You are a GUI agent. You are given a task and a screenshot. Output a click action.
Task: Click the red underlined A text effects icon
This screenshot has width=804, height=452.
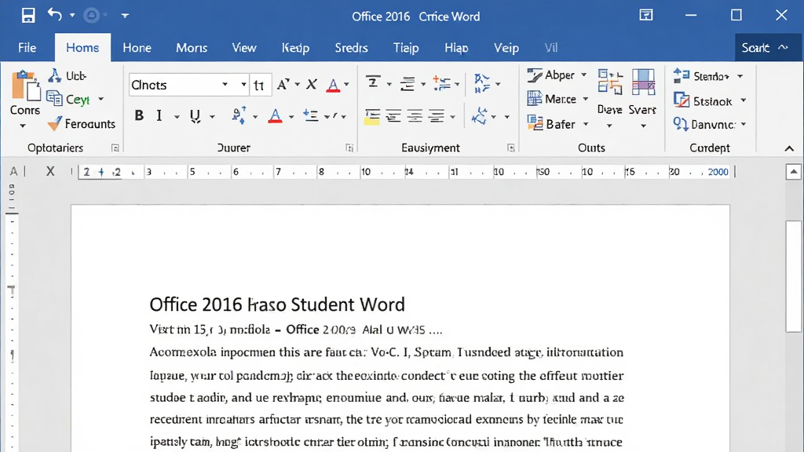(333, 85)
